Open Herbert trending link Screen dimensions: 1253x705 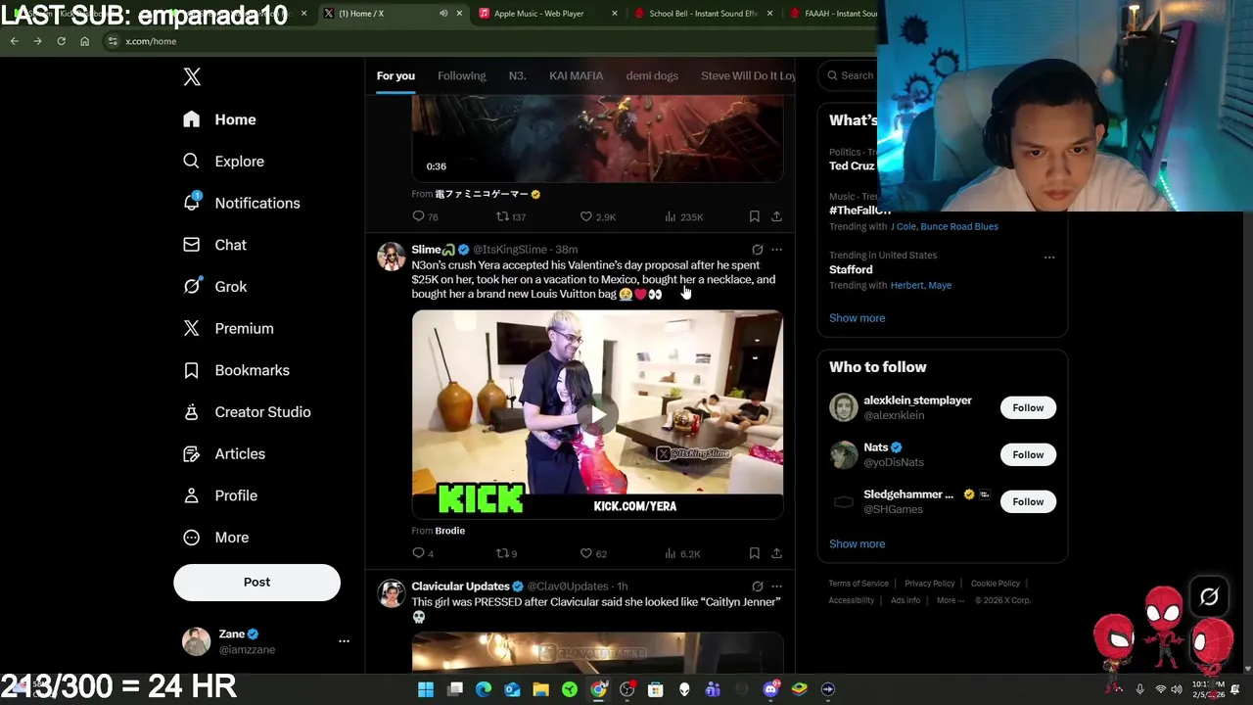906,286
